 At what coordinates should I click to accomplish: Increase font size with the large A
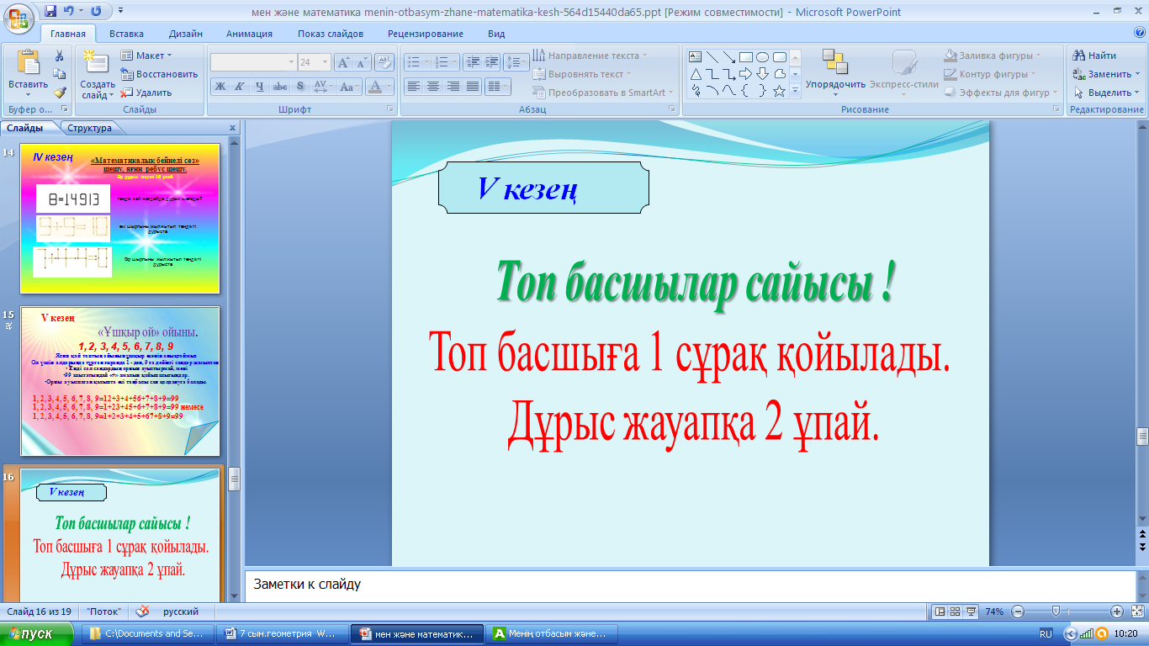pos(343,62)
